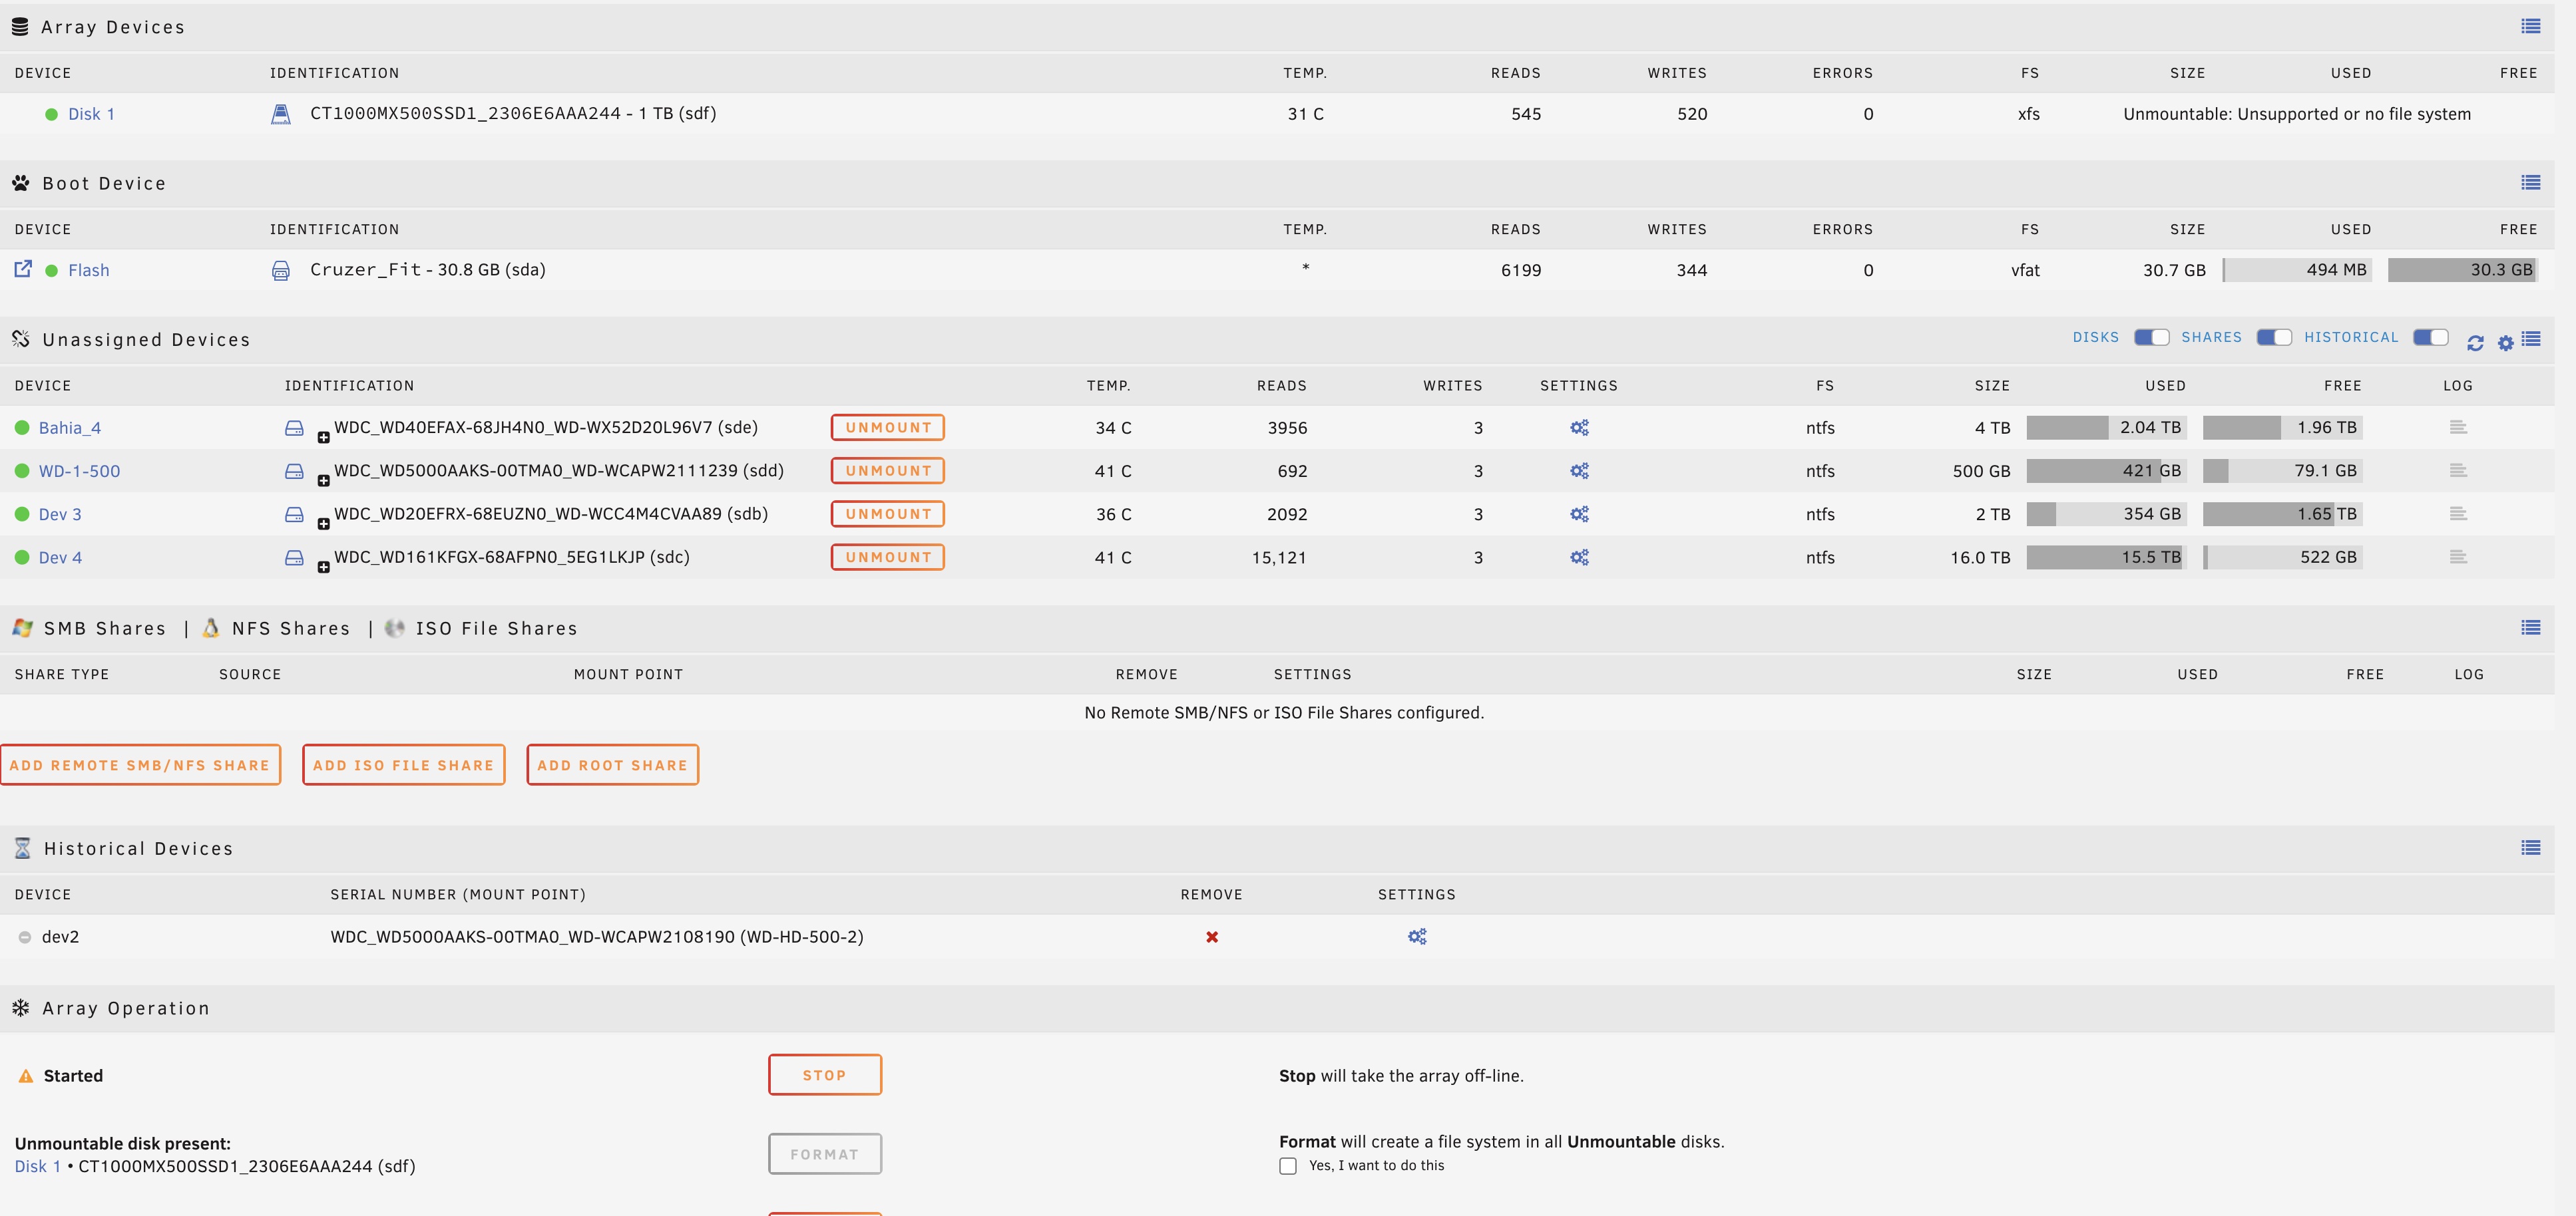Check 'Yes, I want to do this'
Screen dimensions: 2576x1216
[1288, 1166]
